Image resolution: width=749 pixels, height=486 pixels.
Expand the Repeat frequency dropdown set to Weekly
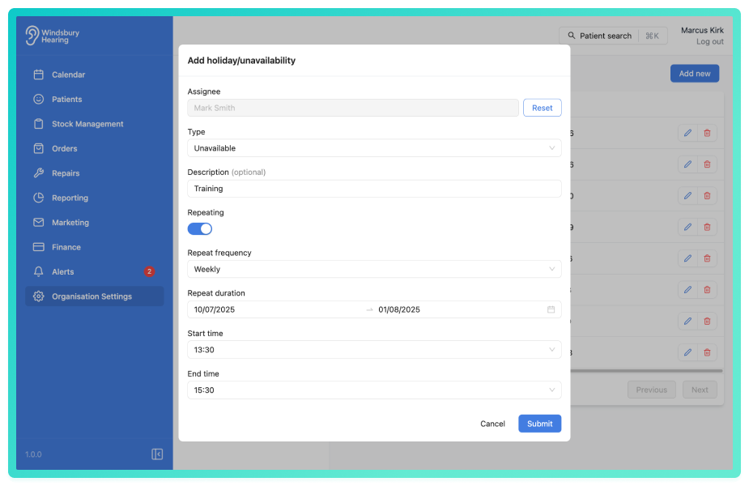pyautogui.click(x=374, y=269)
